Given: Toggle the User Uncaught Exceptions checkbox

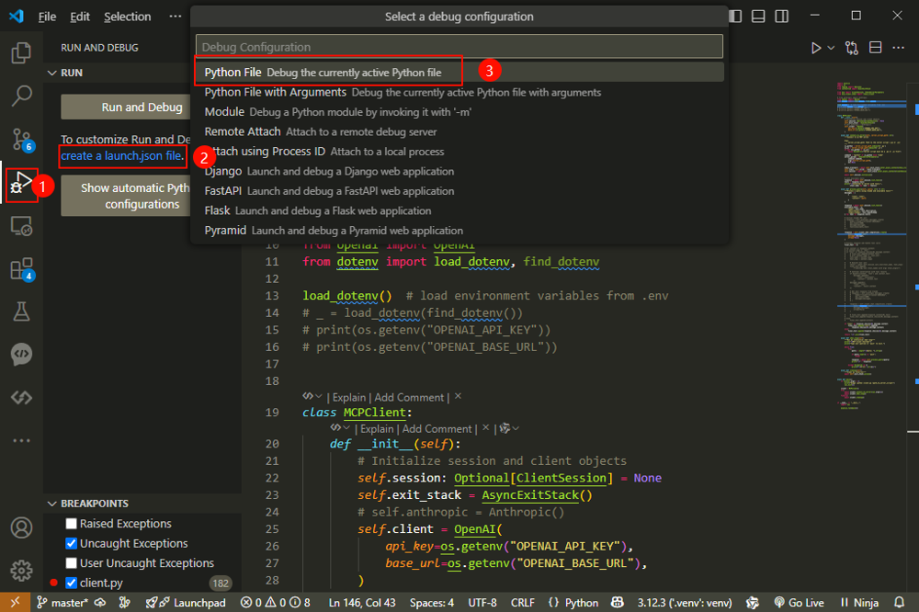Looking at the screenshot, I should click(72, 563).
